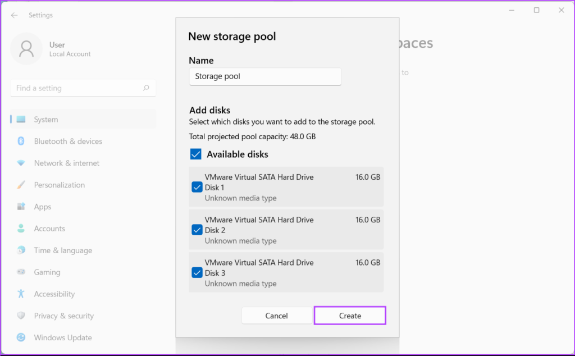Uncheck the Available disks checkbox

click(196, 154)
